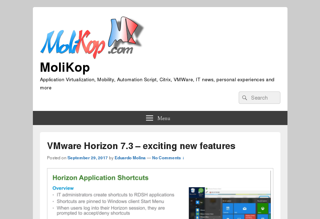Click the site tagline text 'Application Virtualization, Mobility'
This screenshot has width=320, height=219.
click(77, 80)
